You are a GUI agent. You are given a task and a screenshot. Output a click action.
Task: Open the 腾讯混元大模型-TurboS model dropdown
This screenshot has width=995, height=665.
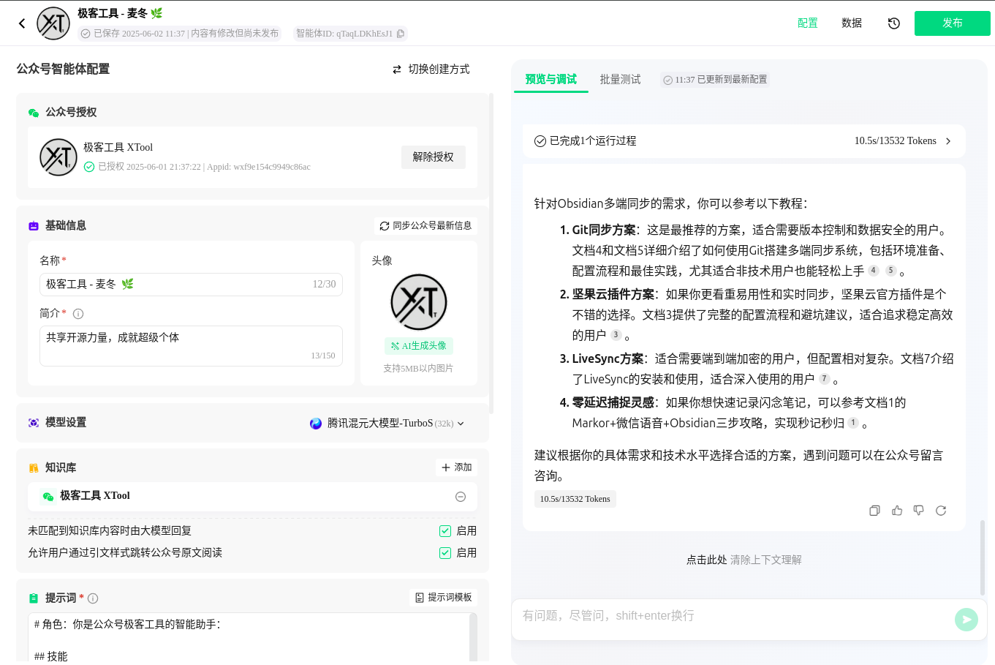387,424
